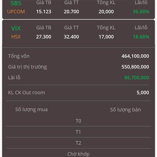This screenshot has height=157, width=157.
Task: Tap VIX total volume 17,000
Action: point(106,37)
